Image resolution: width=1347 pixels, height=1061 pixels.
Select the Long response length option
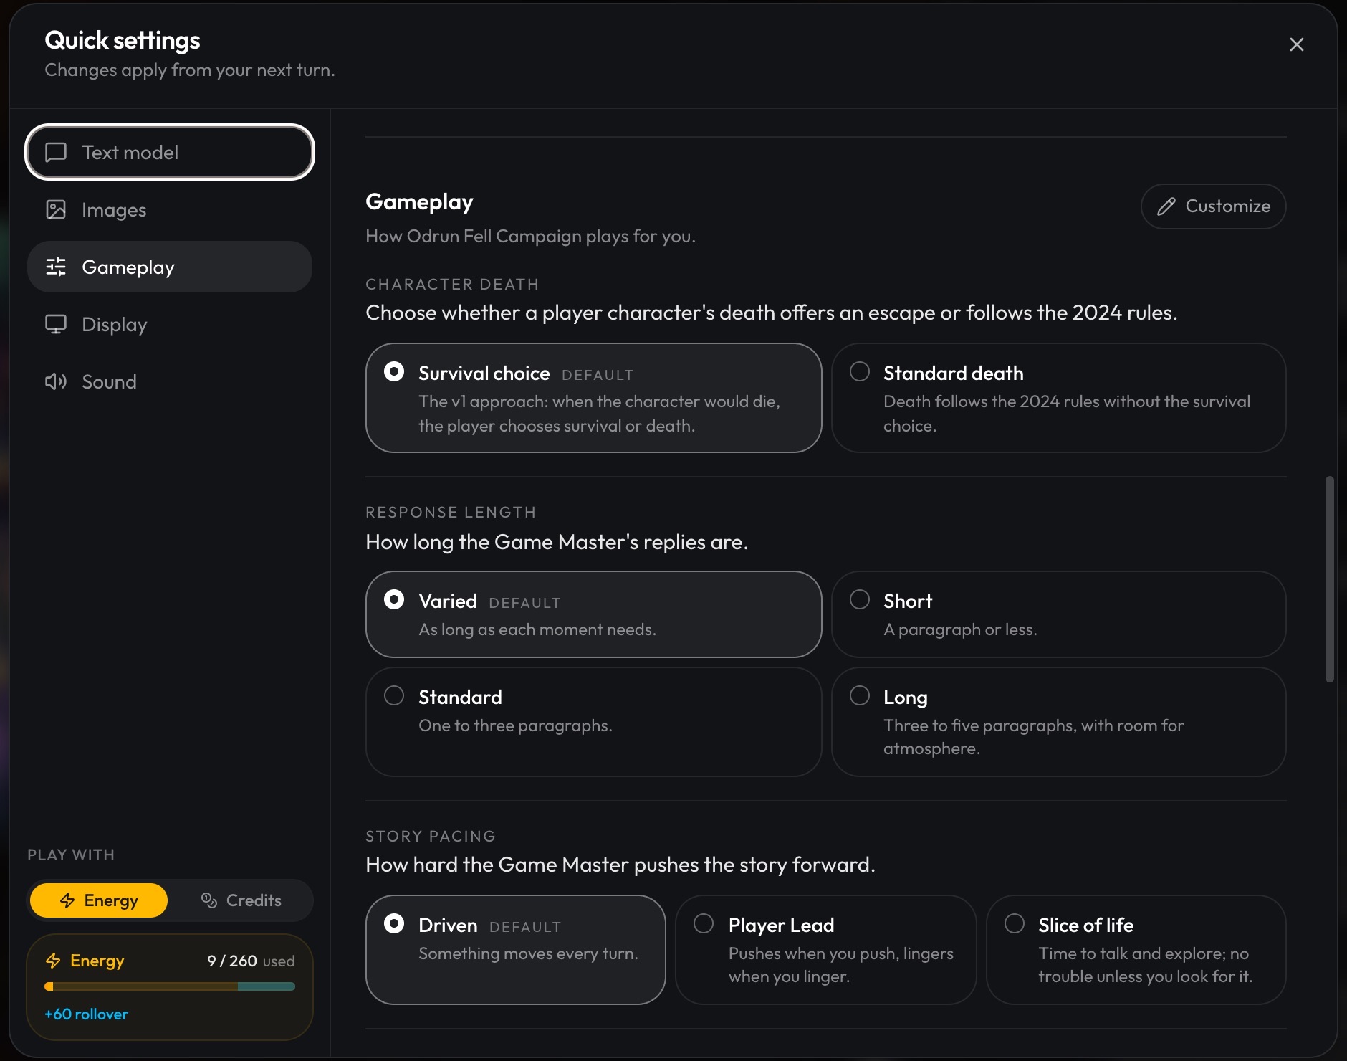point(1058,722)
